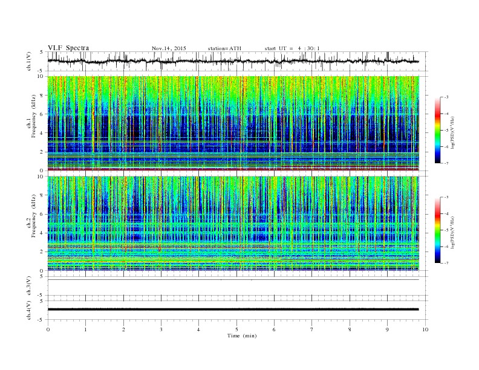Click the "-7" label on ch.1 color bar
This screenshot has height=370, width=479.
[446, 163]
